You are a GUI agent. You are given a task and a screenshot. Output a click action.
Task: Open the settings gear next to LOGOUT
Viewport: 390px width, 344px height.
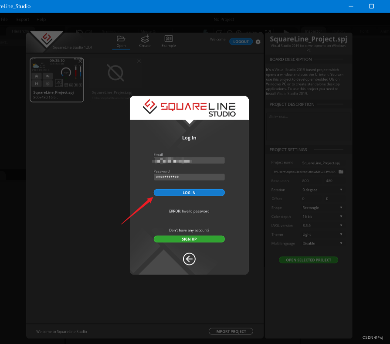(258, 42)
